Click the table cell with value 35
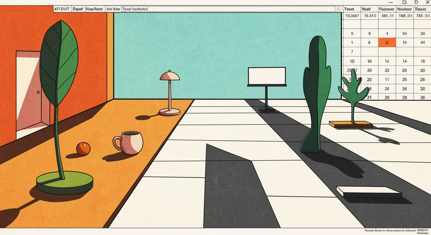The image size is (431, 235). pos(405,79)
